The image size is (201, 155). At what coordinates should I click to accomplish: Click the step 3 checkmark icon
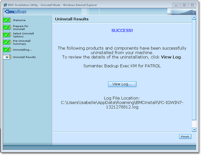(x=7, y=35)
